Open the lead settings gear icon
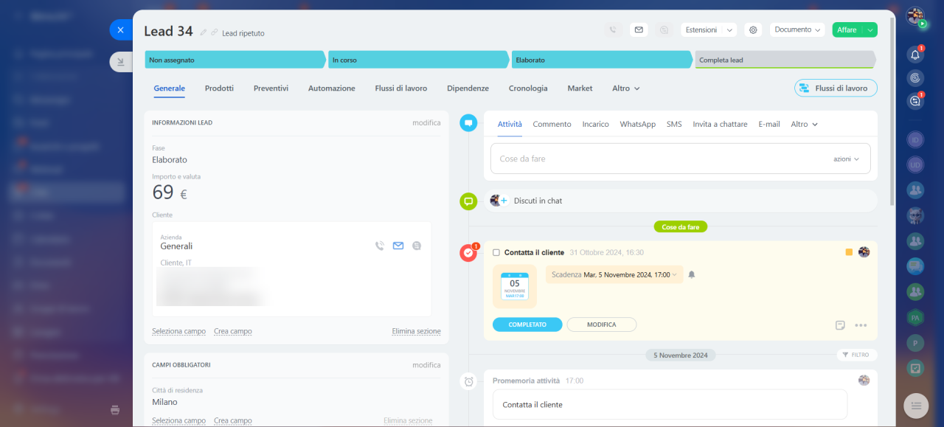944x427 pixels. 753,29
